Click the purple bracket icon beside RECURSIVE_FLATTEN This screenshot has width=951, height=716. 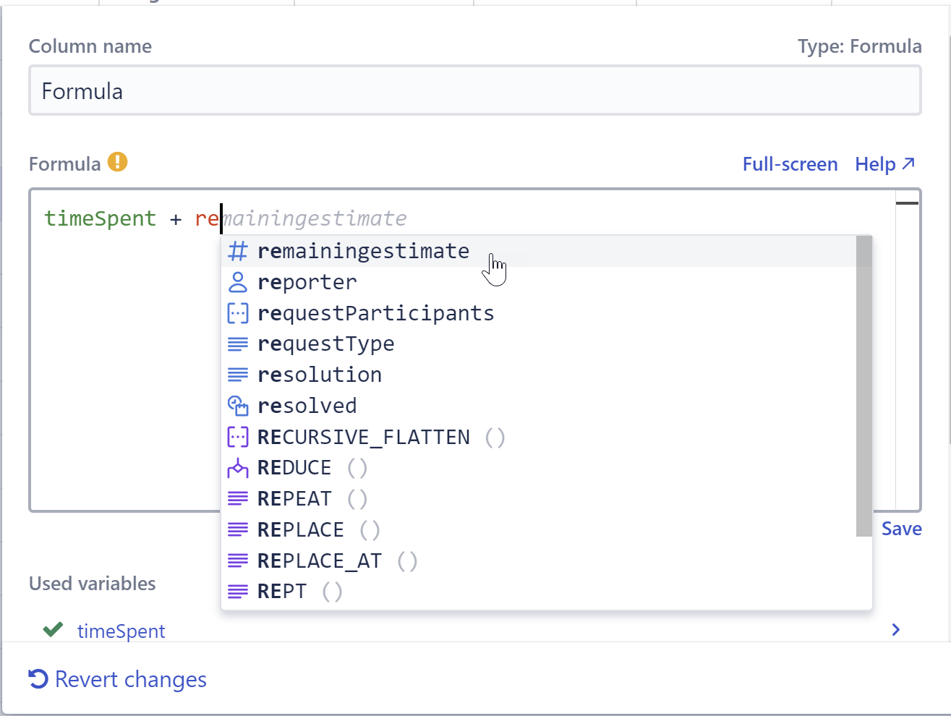point(238,437)
